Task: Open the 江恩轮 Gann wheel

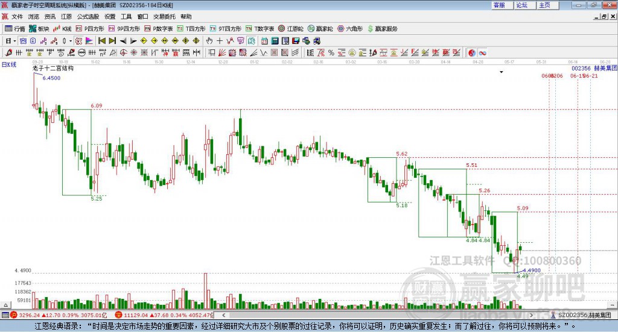Action: point(291,29)
